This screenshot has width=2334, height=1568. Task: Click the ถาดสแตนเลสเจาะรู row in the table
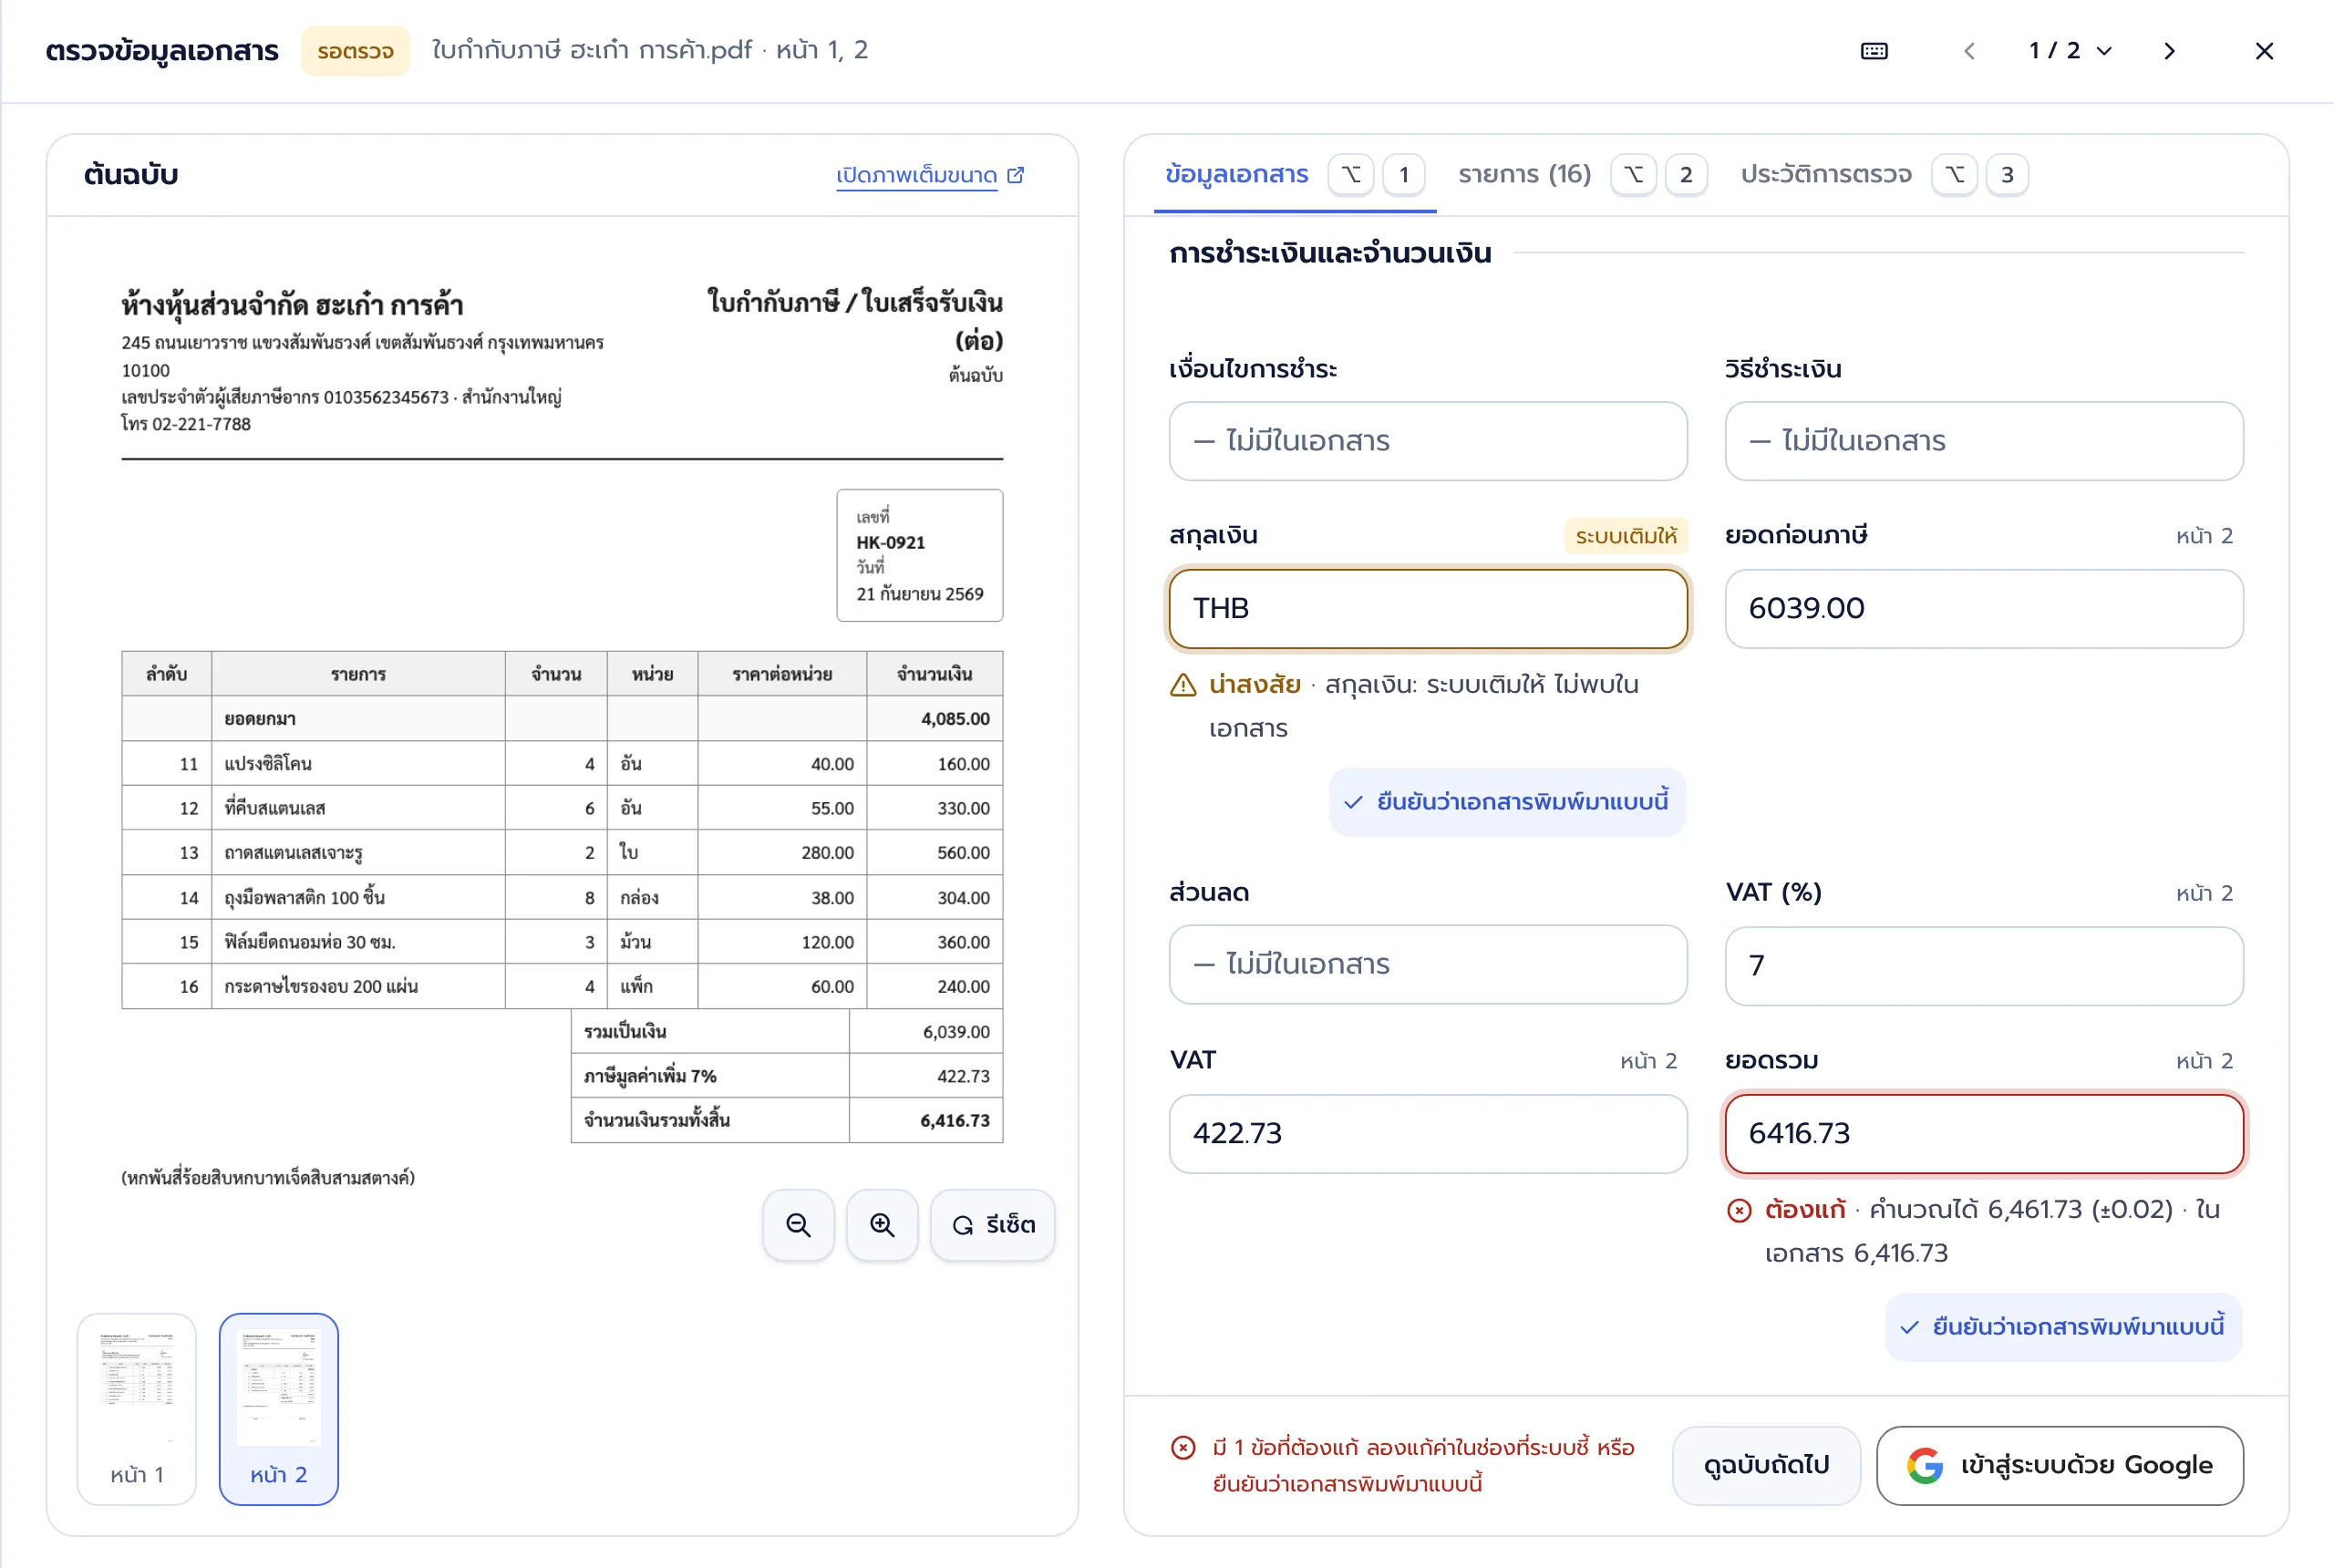pyautogui.click(x=562, y=853)
